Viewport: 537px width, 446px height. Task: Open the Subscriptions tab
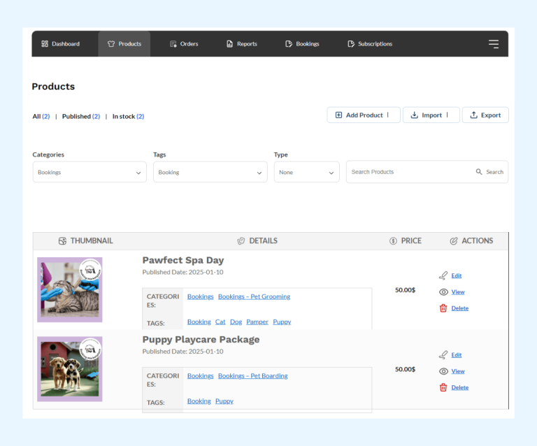pos(370,44)
